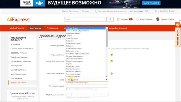Open Мои подарочные сертификаты link
Screen dimensions: 181x102
pyautogui.click(x=18, y=76)
